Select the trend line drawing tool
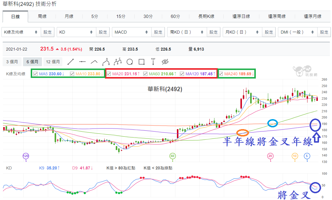Image resolution: width=332 pixels, height=200 pixels. [71, 62]
